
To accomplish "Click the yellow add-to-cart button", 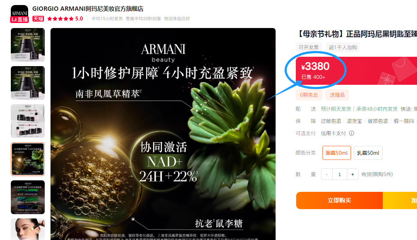I will click(400, 200).
